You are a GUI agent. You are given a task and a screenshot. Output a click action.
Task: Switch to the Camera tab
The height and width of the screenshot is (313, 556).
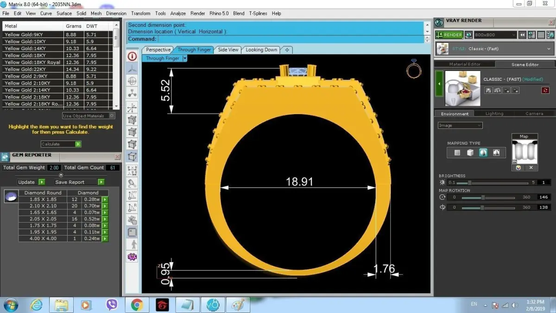click(534, 114)
